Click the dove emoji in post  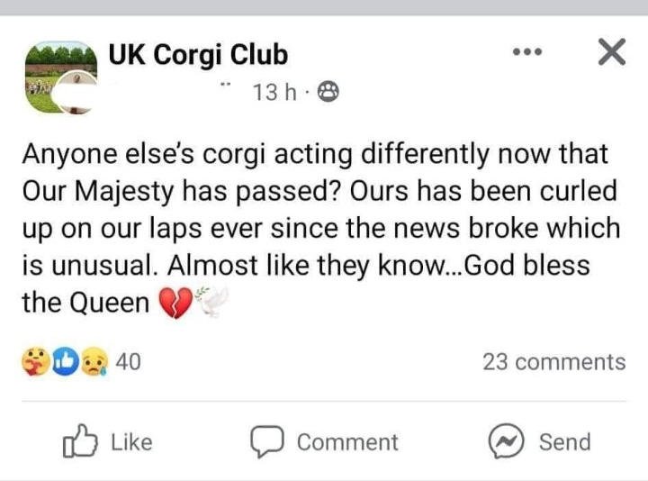click(211, 304)
